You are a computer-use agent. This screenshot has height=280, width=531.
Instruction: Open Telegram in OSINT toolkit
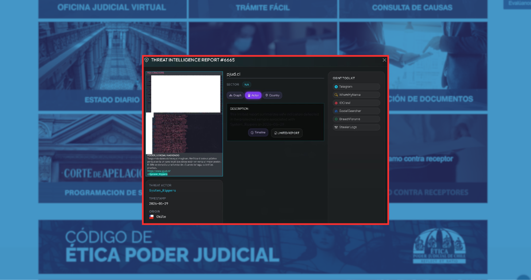tap(356, 87)
